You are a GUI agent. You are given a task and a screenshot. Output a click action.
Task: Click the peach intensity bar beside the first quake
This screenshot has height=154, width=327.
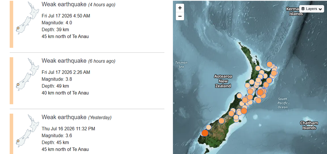[11, 24]
